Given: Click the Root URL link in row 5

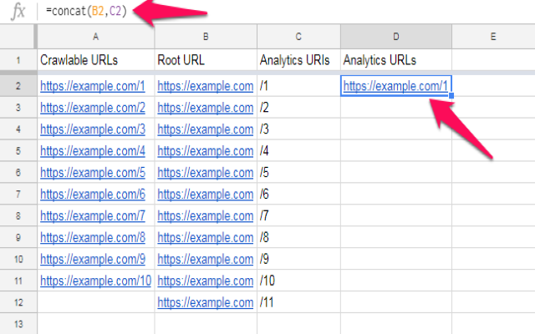Looking at the screenshot, I should pos(205,151).
